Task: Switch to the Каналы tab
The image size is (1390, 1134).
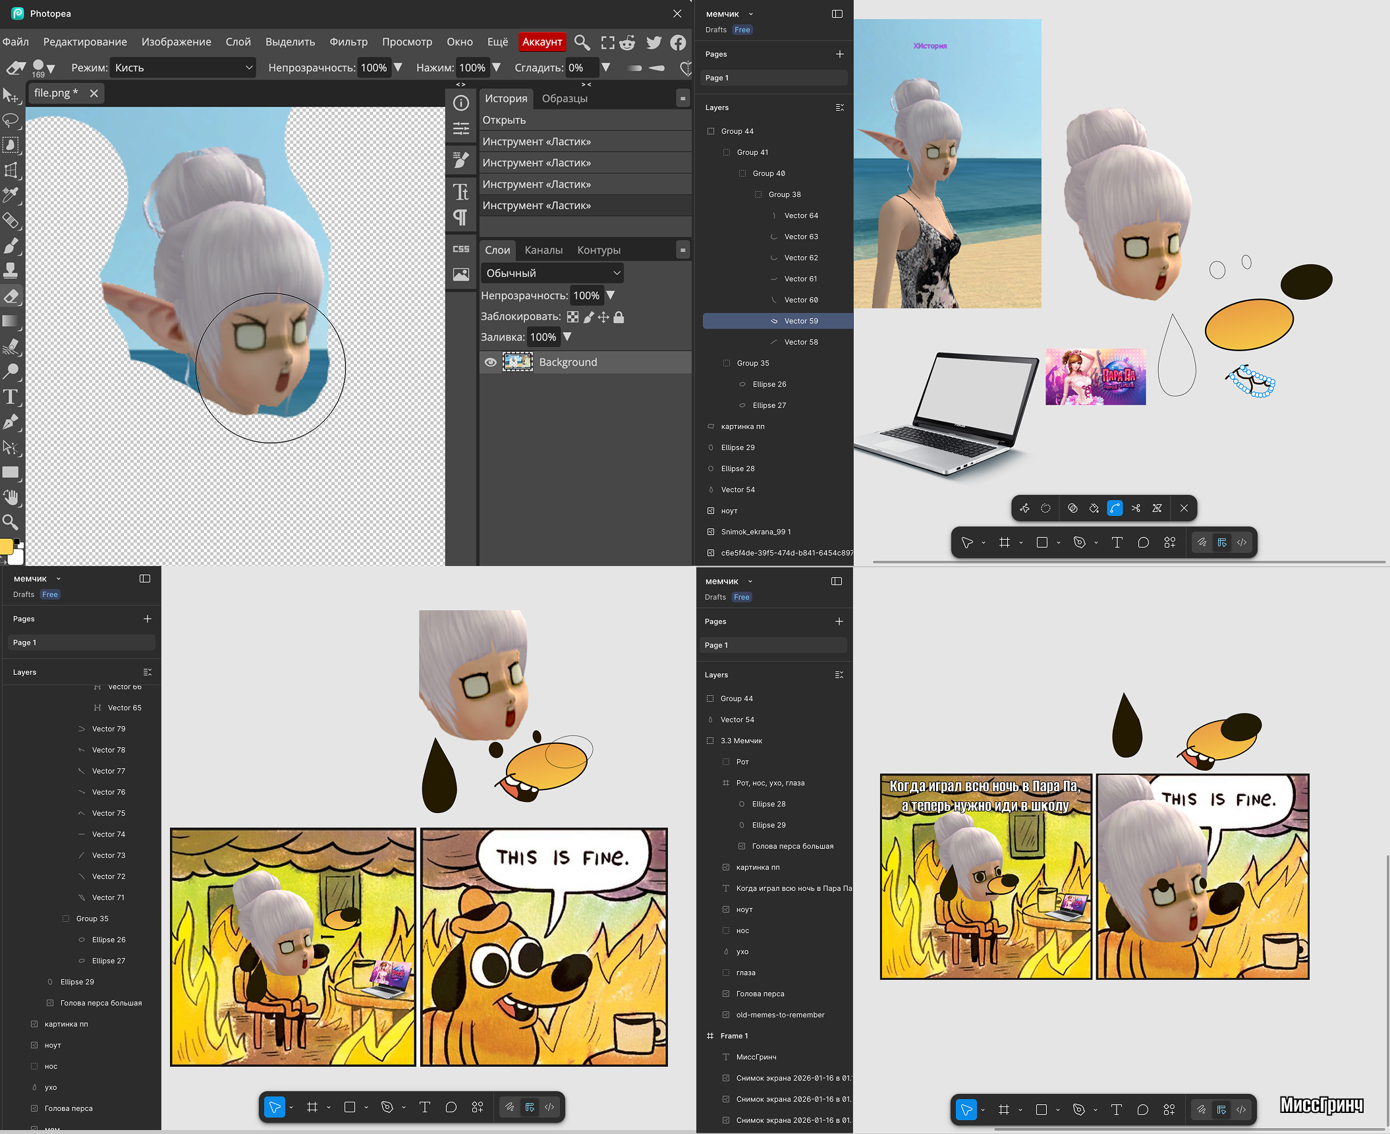Action: pyautogui.click(x=543, y=250)
